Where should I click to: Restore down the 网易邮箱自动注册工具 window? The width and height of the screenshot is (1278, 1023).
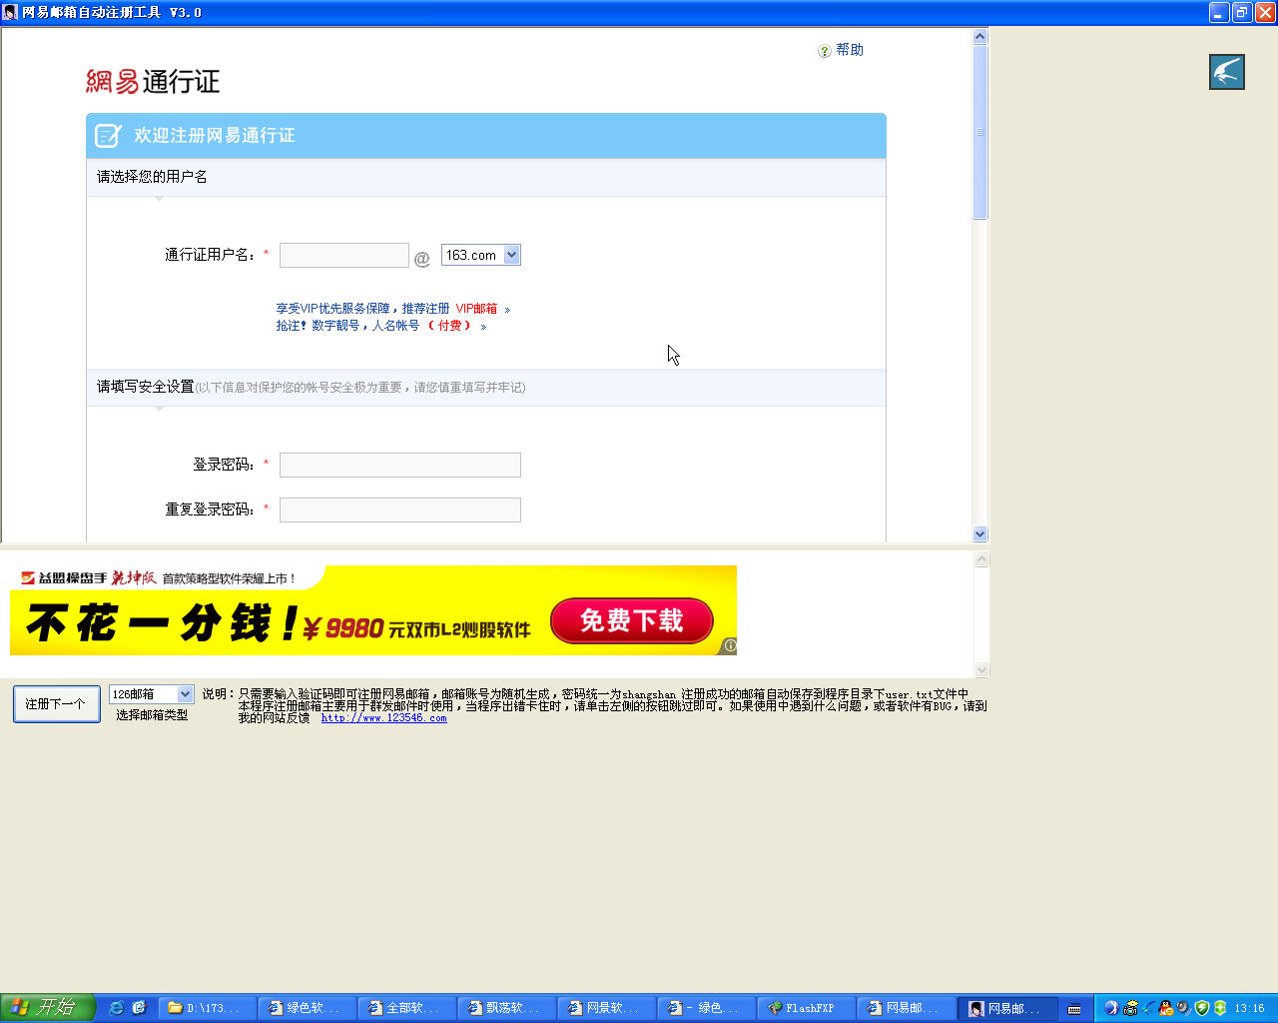tap(1242, 12)
